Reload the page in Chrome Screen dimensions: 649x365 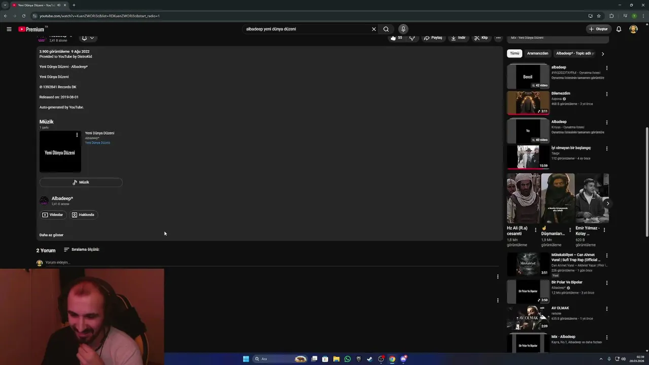(23, 16)
